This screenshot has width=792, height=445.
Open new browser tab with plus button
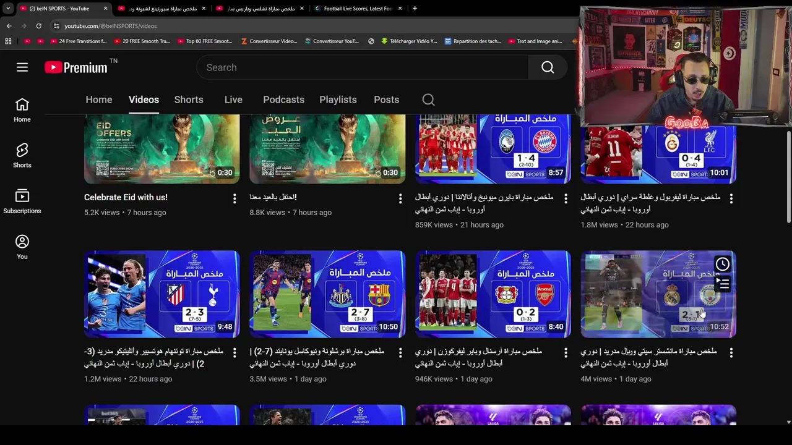coord(415,9)
